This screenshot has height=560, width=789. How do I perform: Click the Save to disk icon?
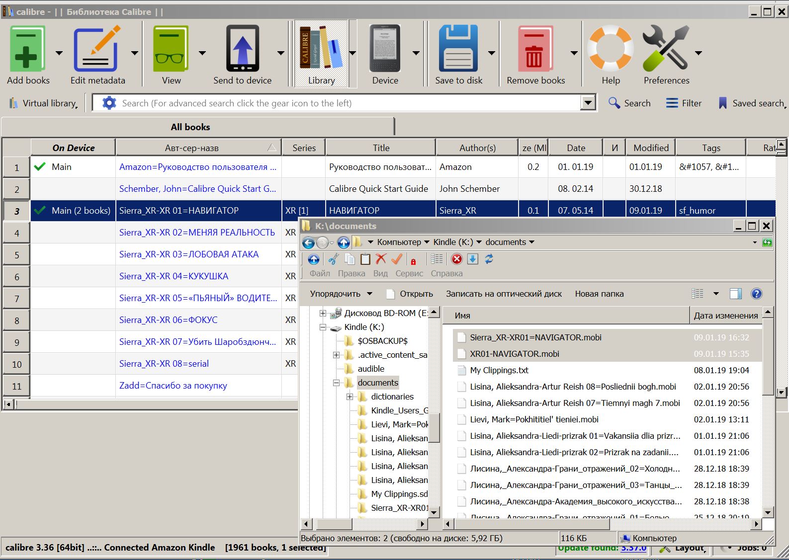[x=458, y=49]
